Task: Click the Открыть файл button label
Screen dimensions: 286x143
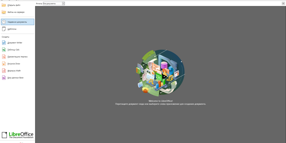Action: (14, 5)
